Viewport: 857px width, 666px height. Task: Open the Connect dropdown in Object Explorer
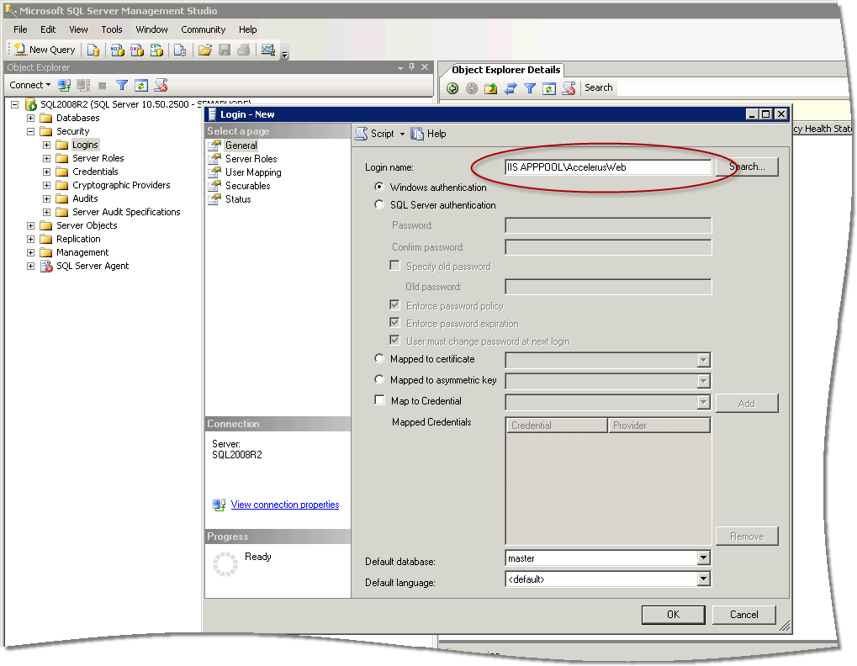[x=30, y=85]
